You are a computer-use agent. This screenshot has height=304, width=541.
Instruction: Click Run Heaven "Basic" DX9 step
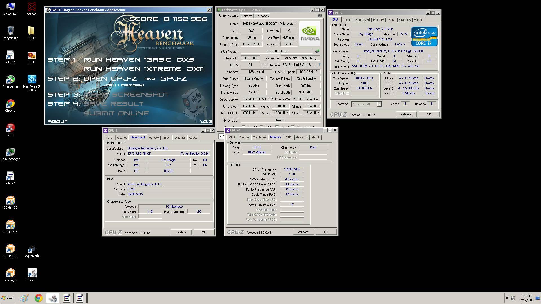pos(139,59)
